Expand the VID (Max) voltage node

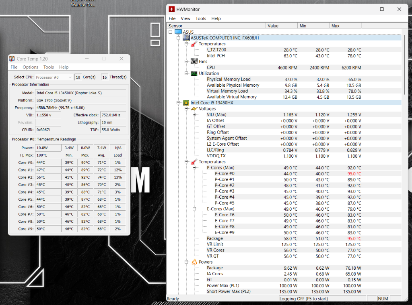195,115
